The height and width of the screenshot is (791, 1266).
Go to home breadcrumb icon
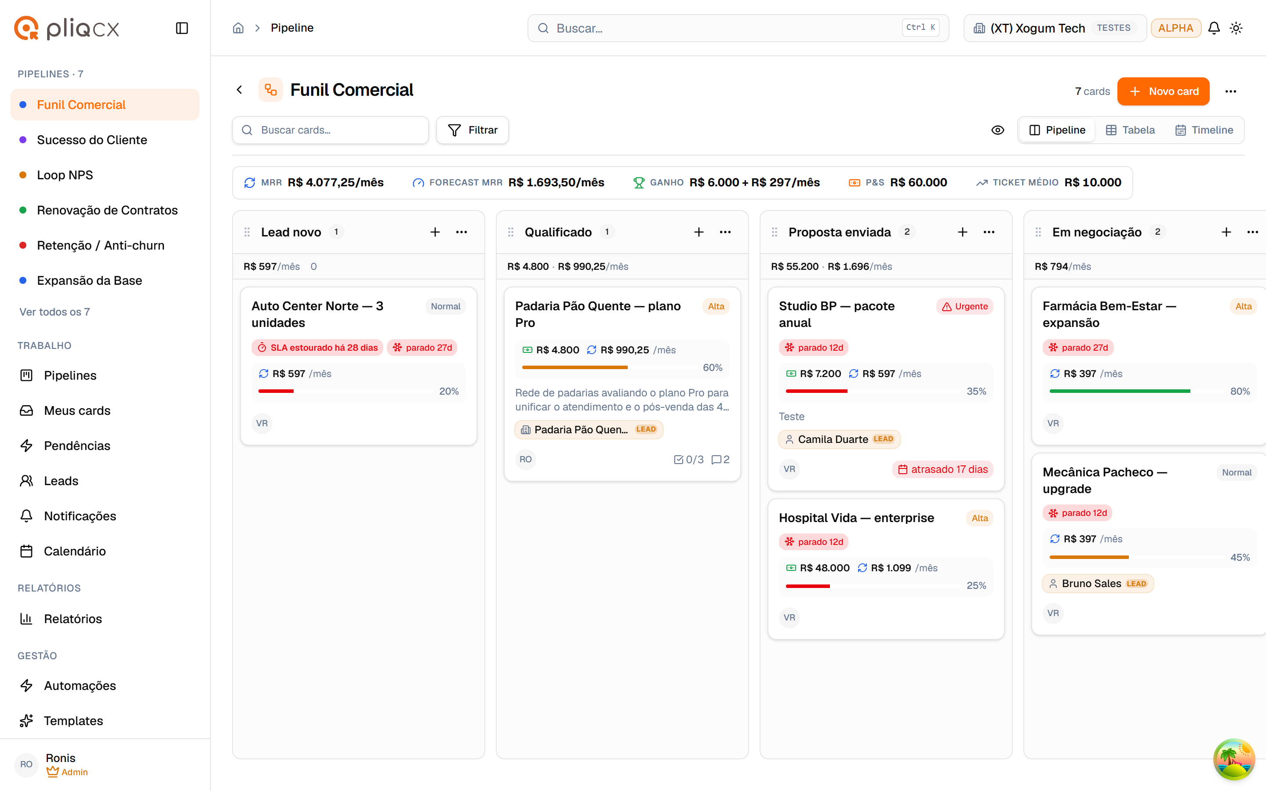pos(238,28)
